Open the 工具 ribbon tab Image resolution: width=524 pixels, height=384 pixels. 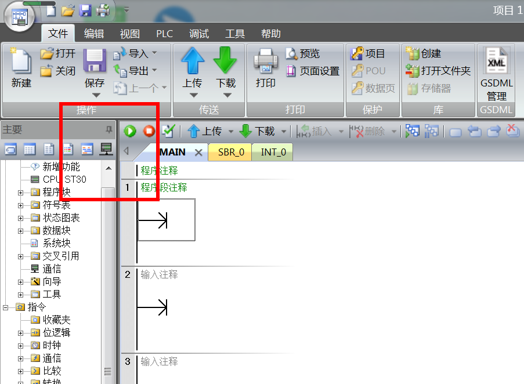pos(235,34)
